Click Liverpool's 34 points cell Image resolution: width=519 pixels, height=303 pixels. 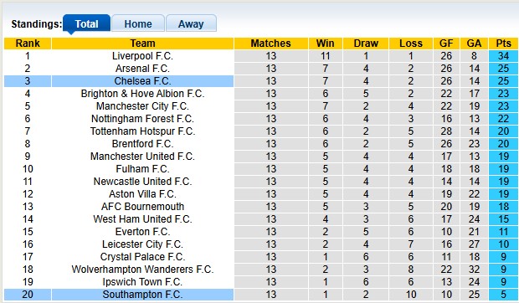[x=503, y=56]
